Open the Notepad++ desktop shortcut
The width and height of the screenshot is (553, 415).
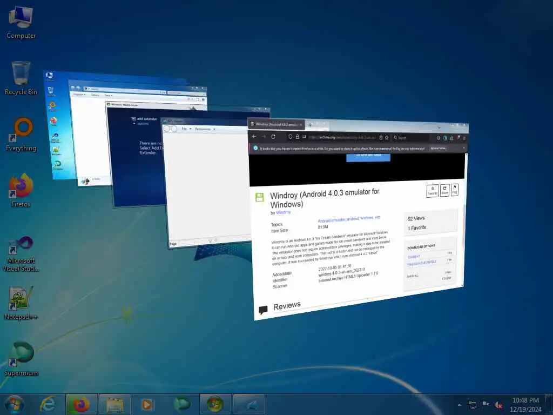tap(21, 304)
